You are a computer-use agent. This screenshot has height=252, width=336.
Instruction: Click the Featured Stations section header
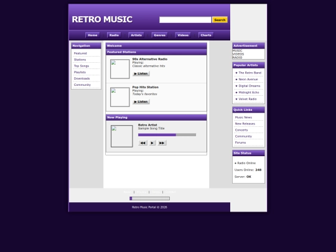click(156, 52)
